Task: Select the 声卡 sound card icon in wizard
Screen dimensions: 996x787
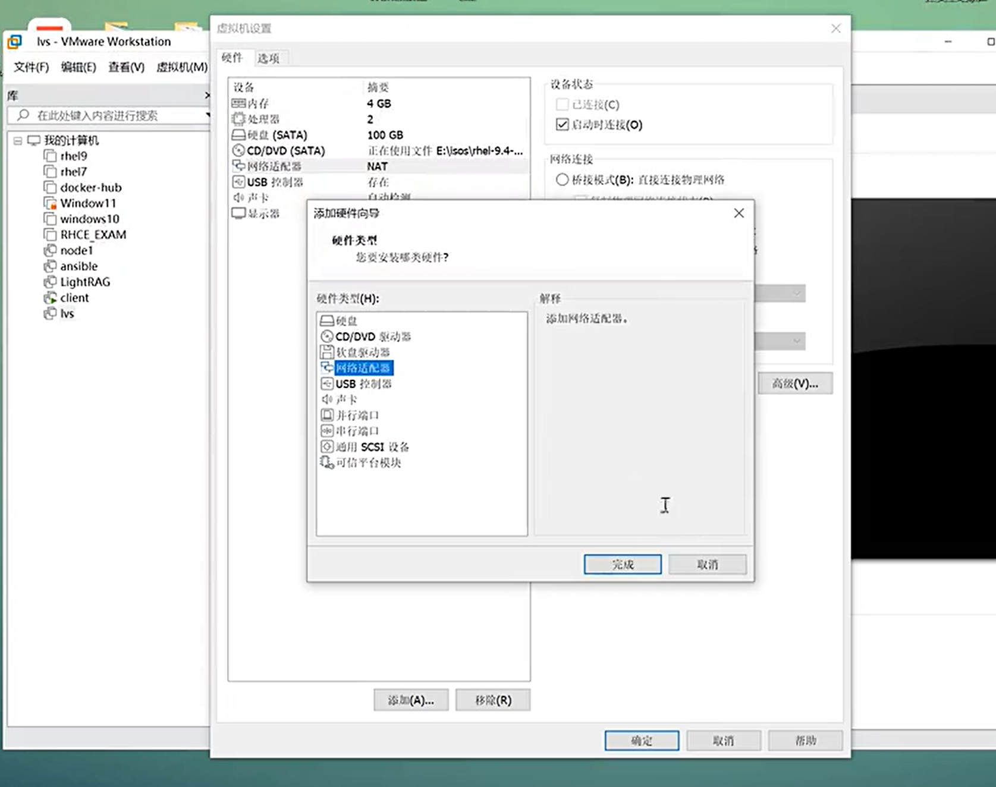Action: (x=326, y=399)
